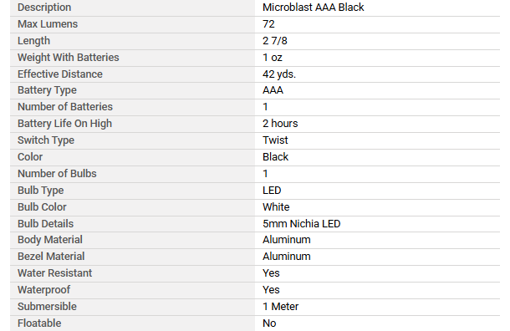
Task: Click the Black color value
Action: pos(276,157)
